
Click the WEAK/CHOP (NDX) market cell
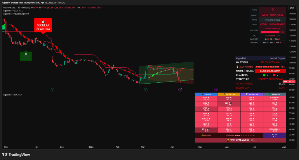point(272,15)
